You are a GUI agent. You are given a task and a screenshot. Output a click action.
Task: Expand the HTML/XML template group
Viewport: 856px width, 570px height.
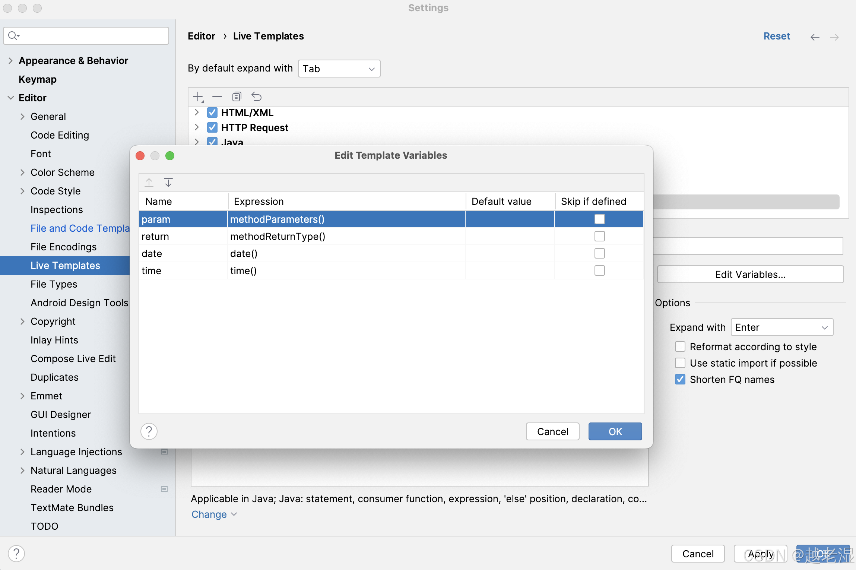[197, 113]
